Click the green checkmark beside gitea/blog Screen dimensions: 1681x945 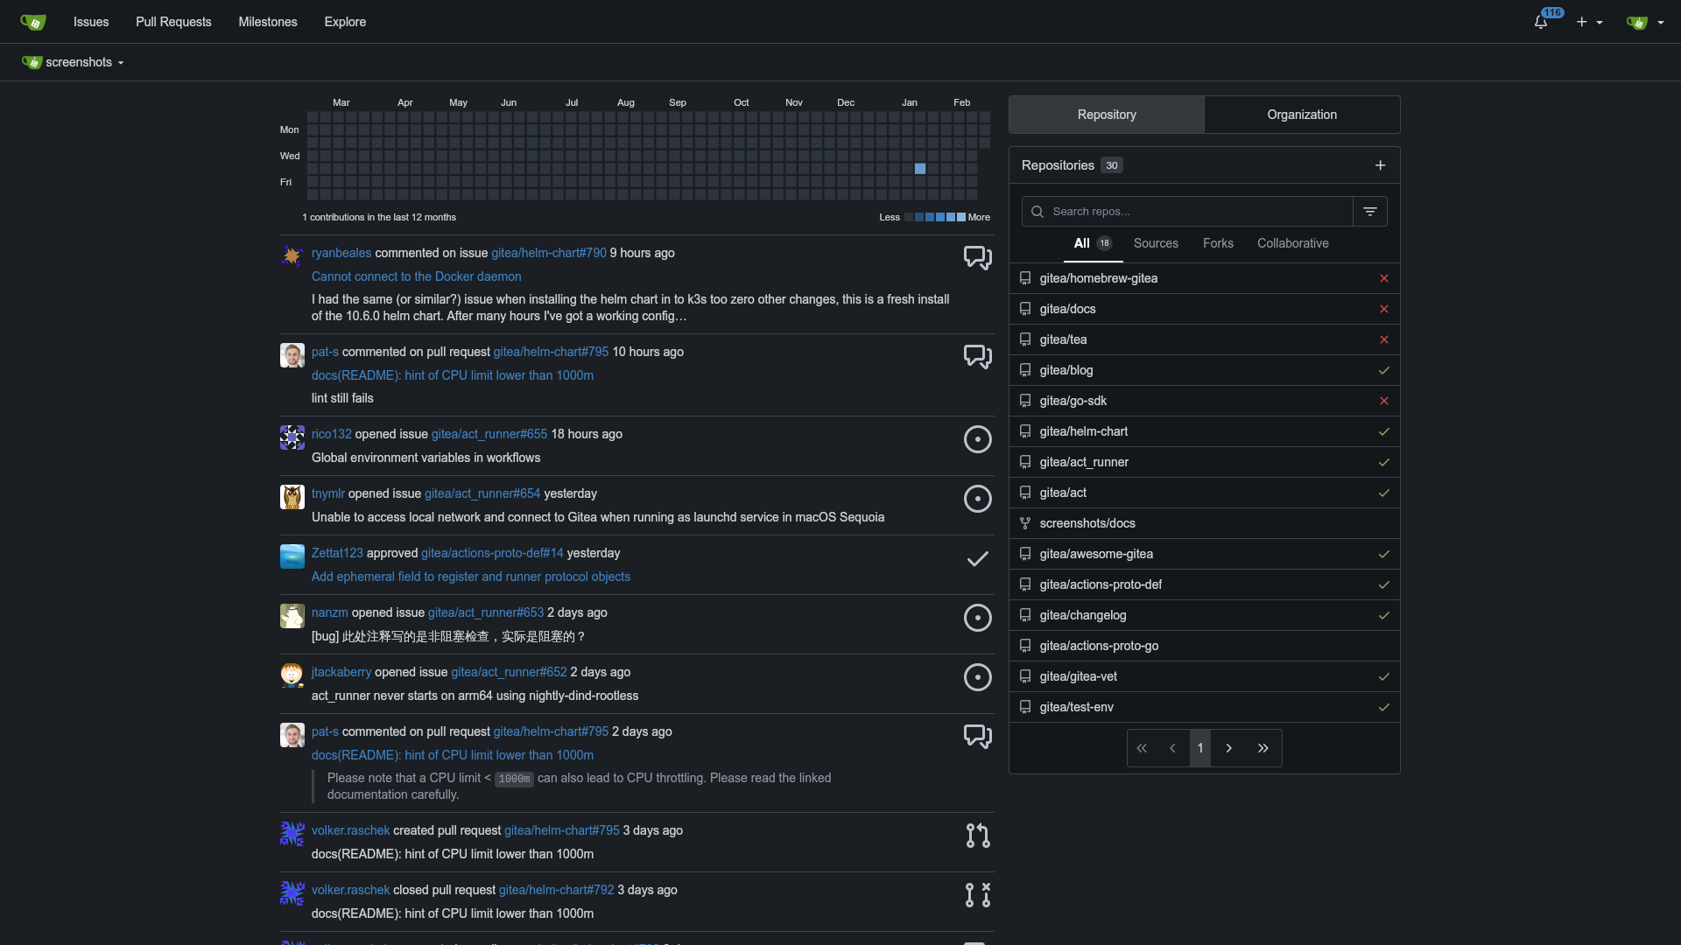[1384, 370]
